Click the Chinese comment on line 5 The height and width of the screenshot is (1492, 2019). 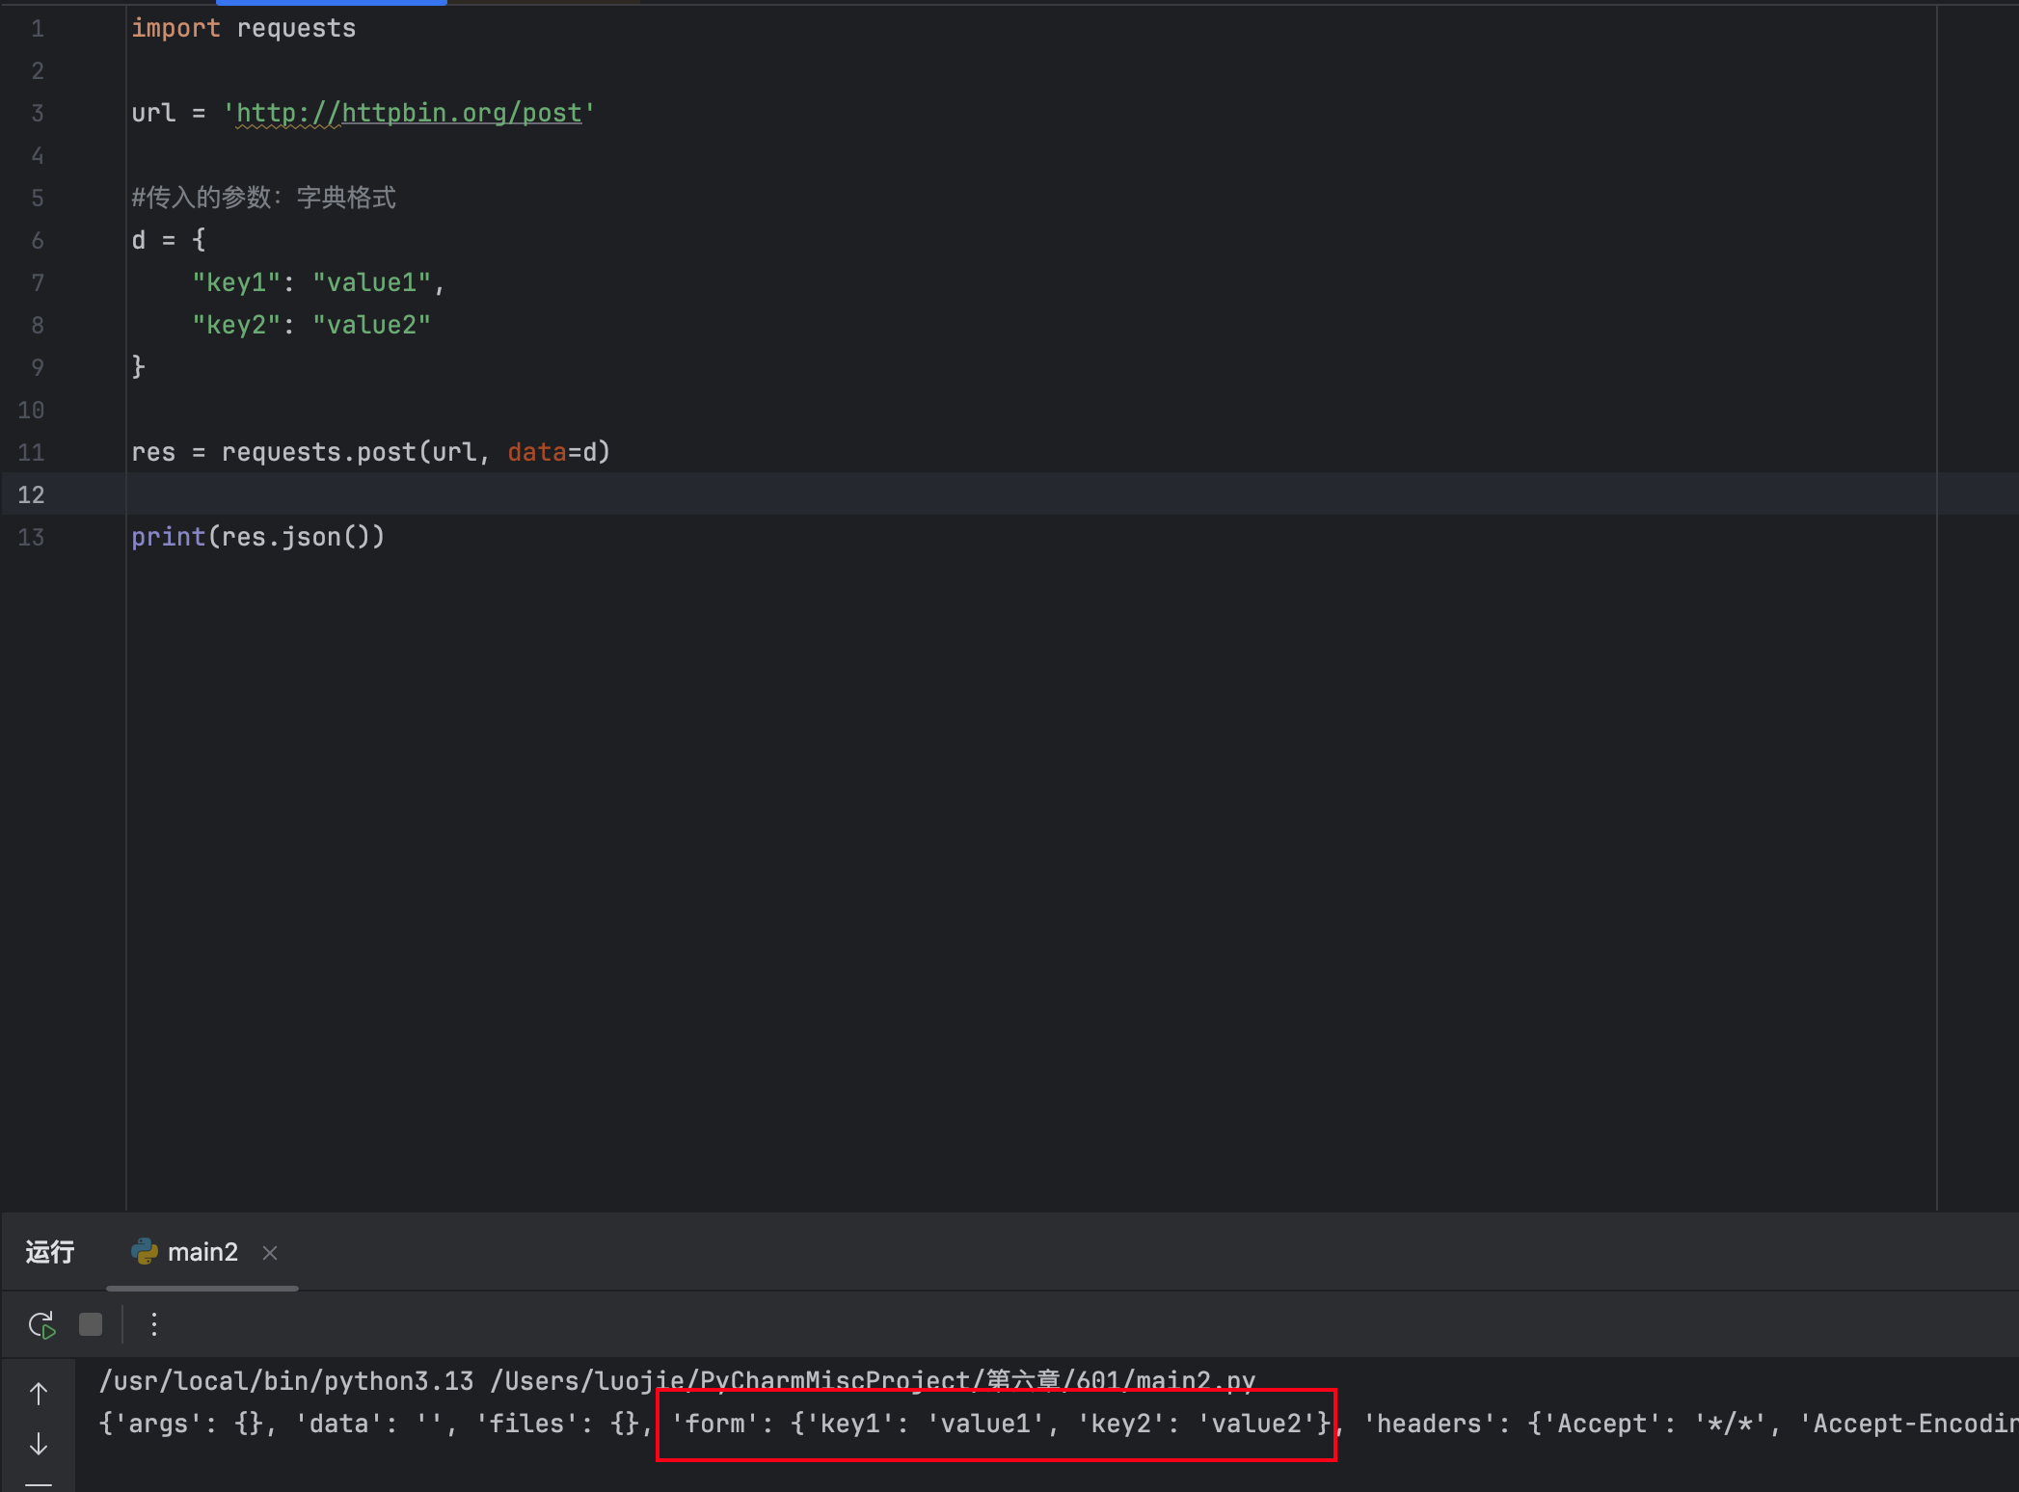pyautogui.click(x=263, y=198)
